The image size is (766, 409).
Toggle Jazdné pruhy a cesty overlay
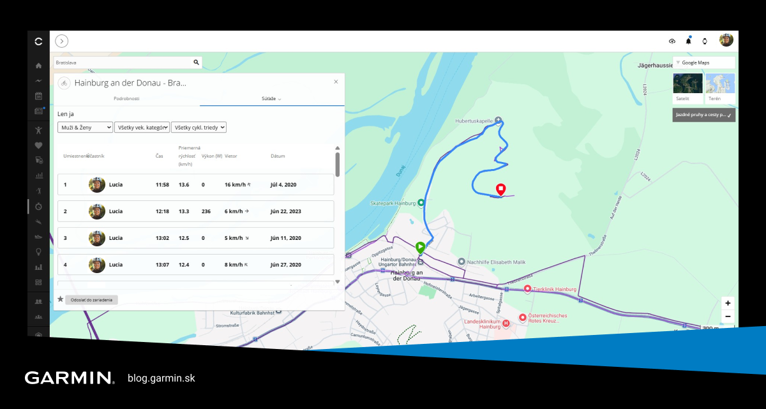pos(704,115)
